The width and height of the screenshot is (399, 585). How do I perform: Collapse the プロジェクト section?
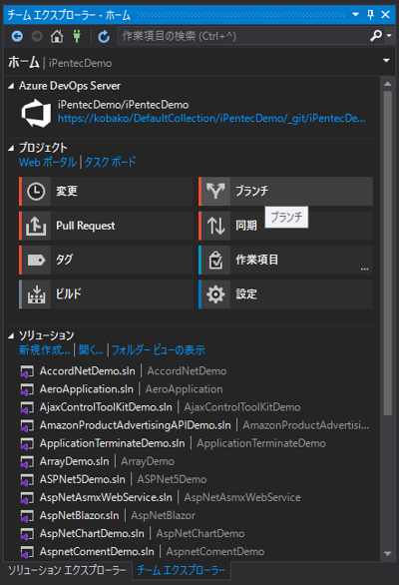(x=11, y=148)
